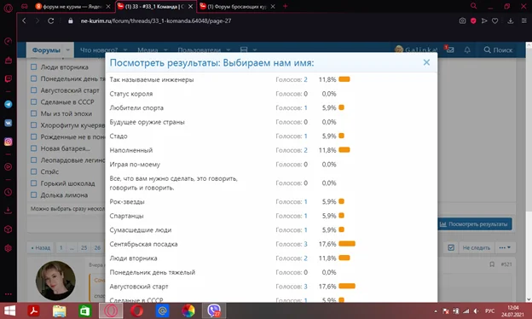Open forum Поиск search
532x319 pixels.
(x=498, y=49)
